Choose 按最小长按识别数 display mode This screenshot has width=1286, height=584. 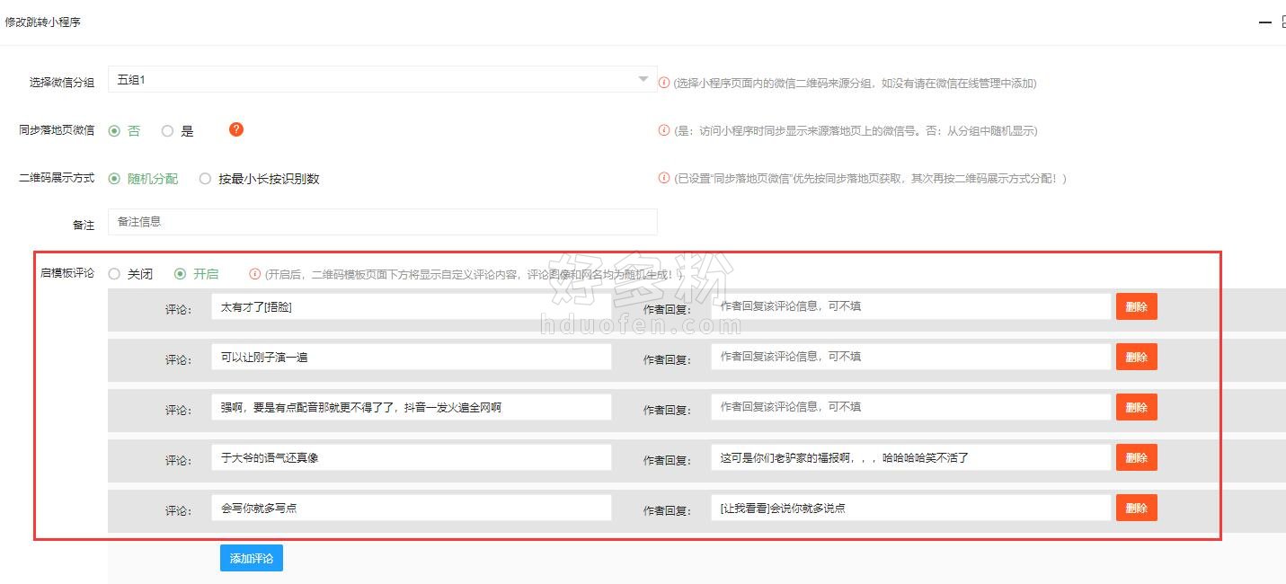[205, 179]
